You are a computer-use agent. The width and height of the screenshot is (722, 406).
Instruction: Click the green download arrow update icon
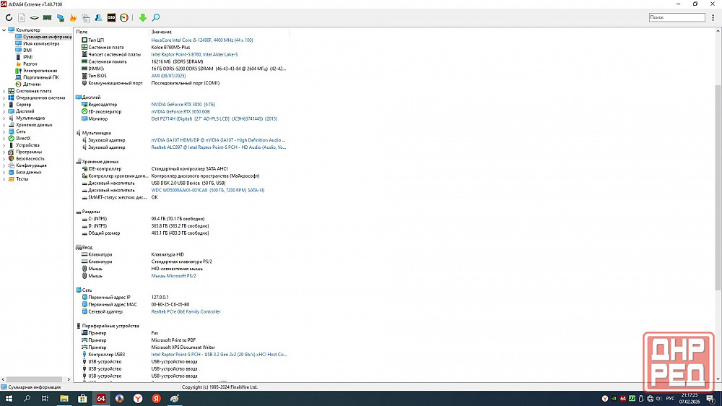(143, 17)
